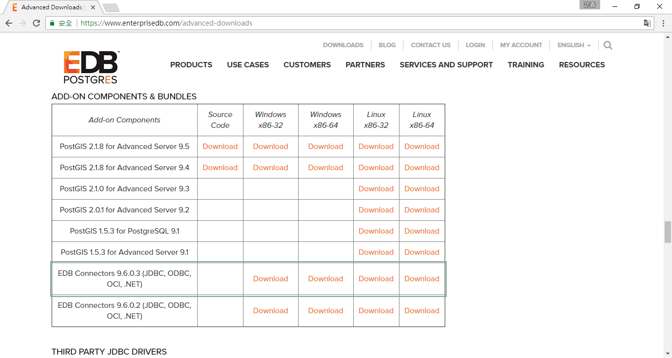Download PostGIS 2.1.8 AS 9.5 Windows x86-32
Viewport: 672px width, 358px height.
[x=271, y=147]
